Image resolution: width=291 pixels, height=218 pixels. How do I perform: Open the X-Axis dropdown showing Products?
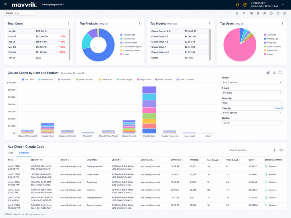click(252, 93)
